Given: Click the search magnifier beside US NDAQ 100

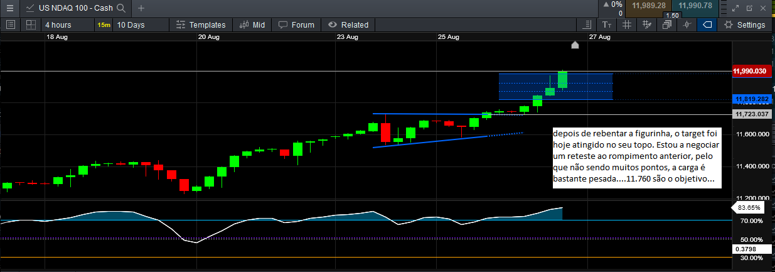Looking at the screenshot, I should coord(121,8).
